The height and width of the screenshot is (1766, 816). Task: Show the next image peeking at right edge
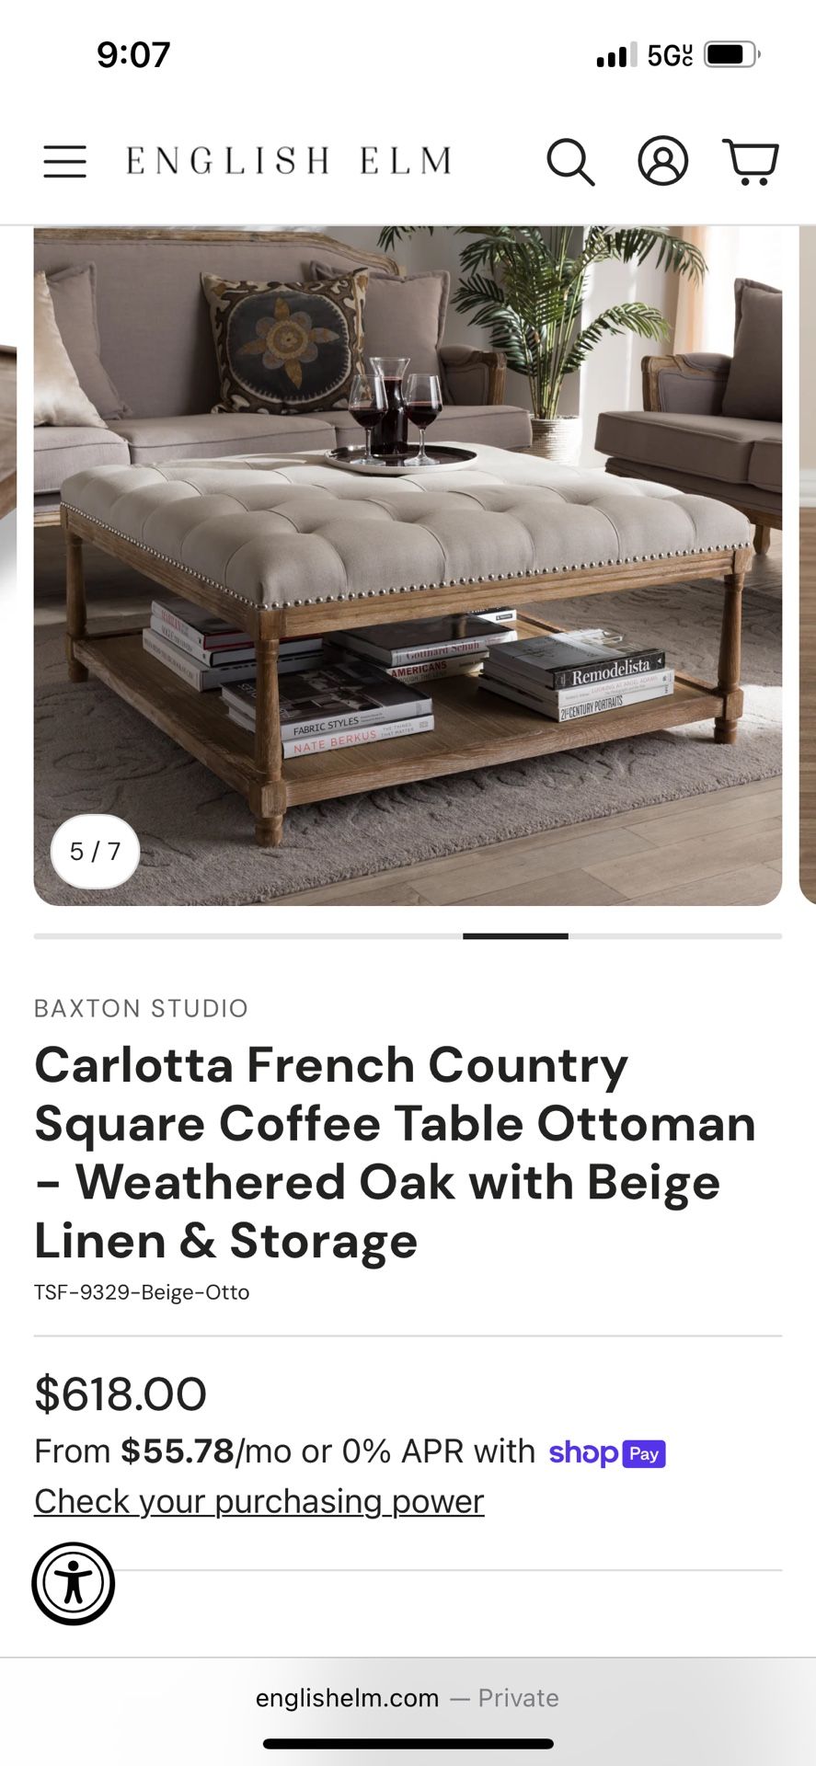[x=808, y=566]
